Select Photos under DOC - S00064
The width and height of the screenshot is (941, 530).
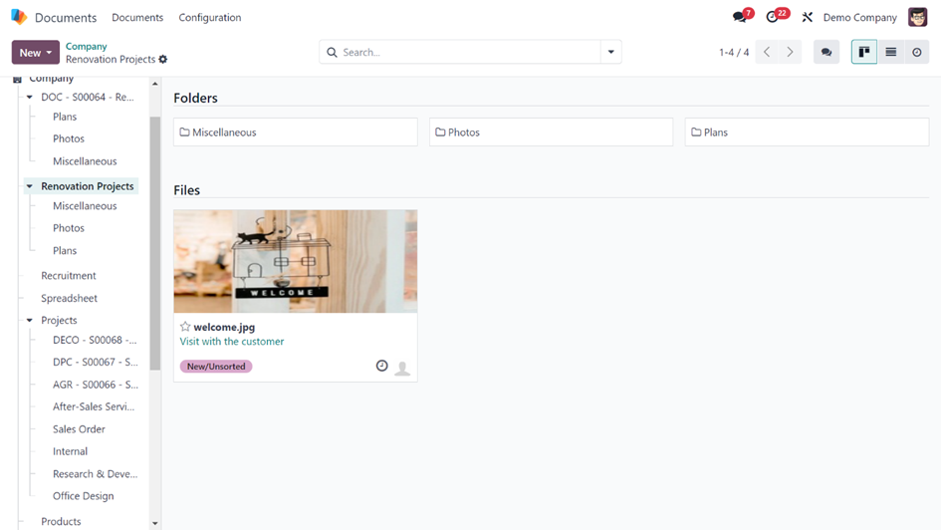(69, 138)
